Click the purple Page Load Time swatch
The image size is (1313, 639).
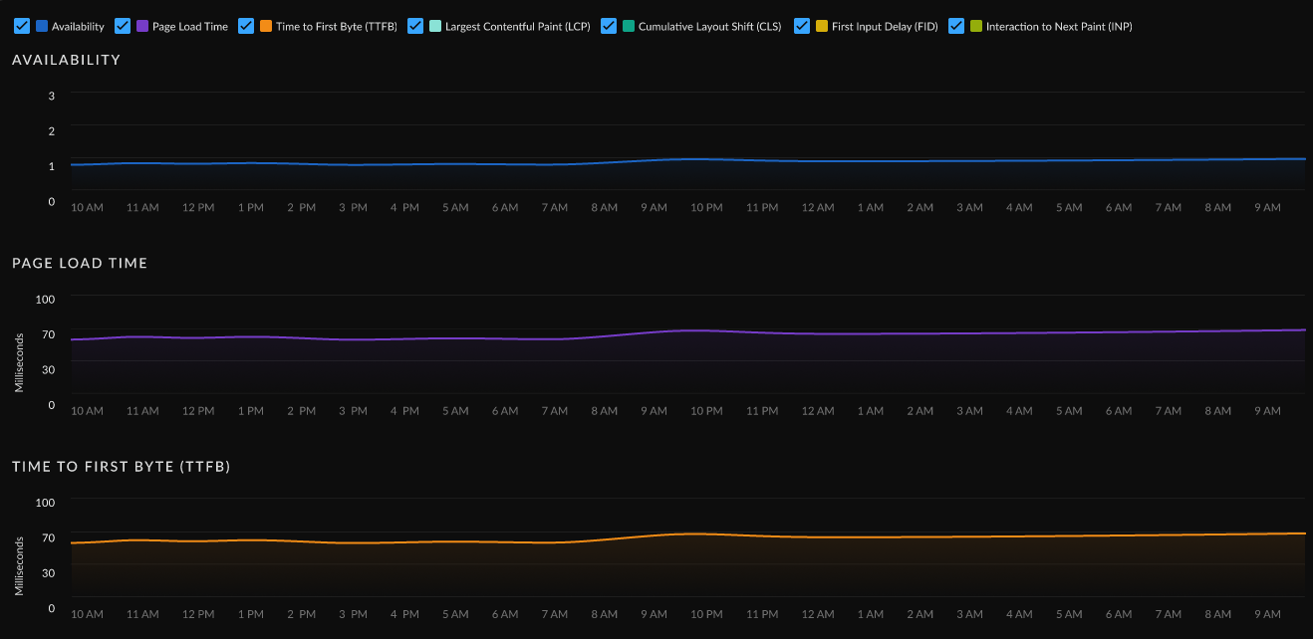click(x=142, y=26)
